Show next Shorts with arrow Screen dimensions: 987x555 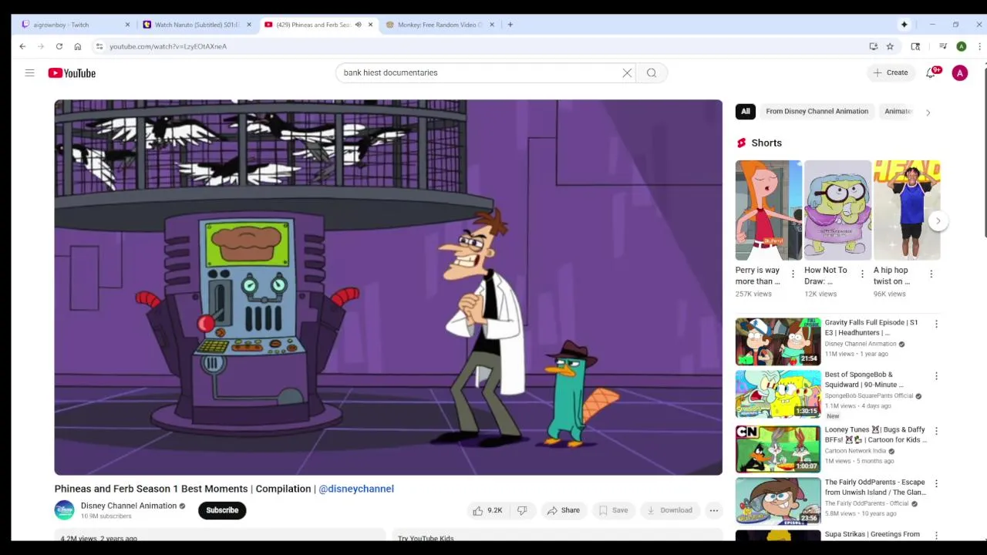pos(938,221)
